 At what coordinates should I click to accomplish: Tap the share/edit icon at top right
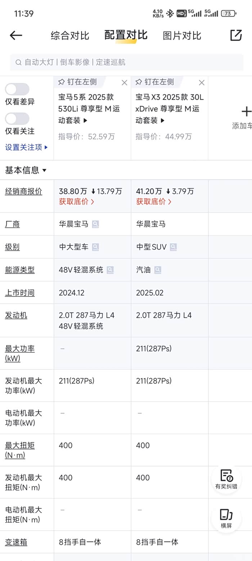point(236,35)
